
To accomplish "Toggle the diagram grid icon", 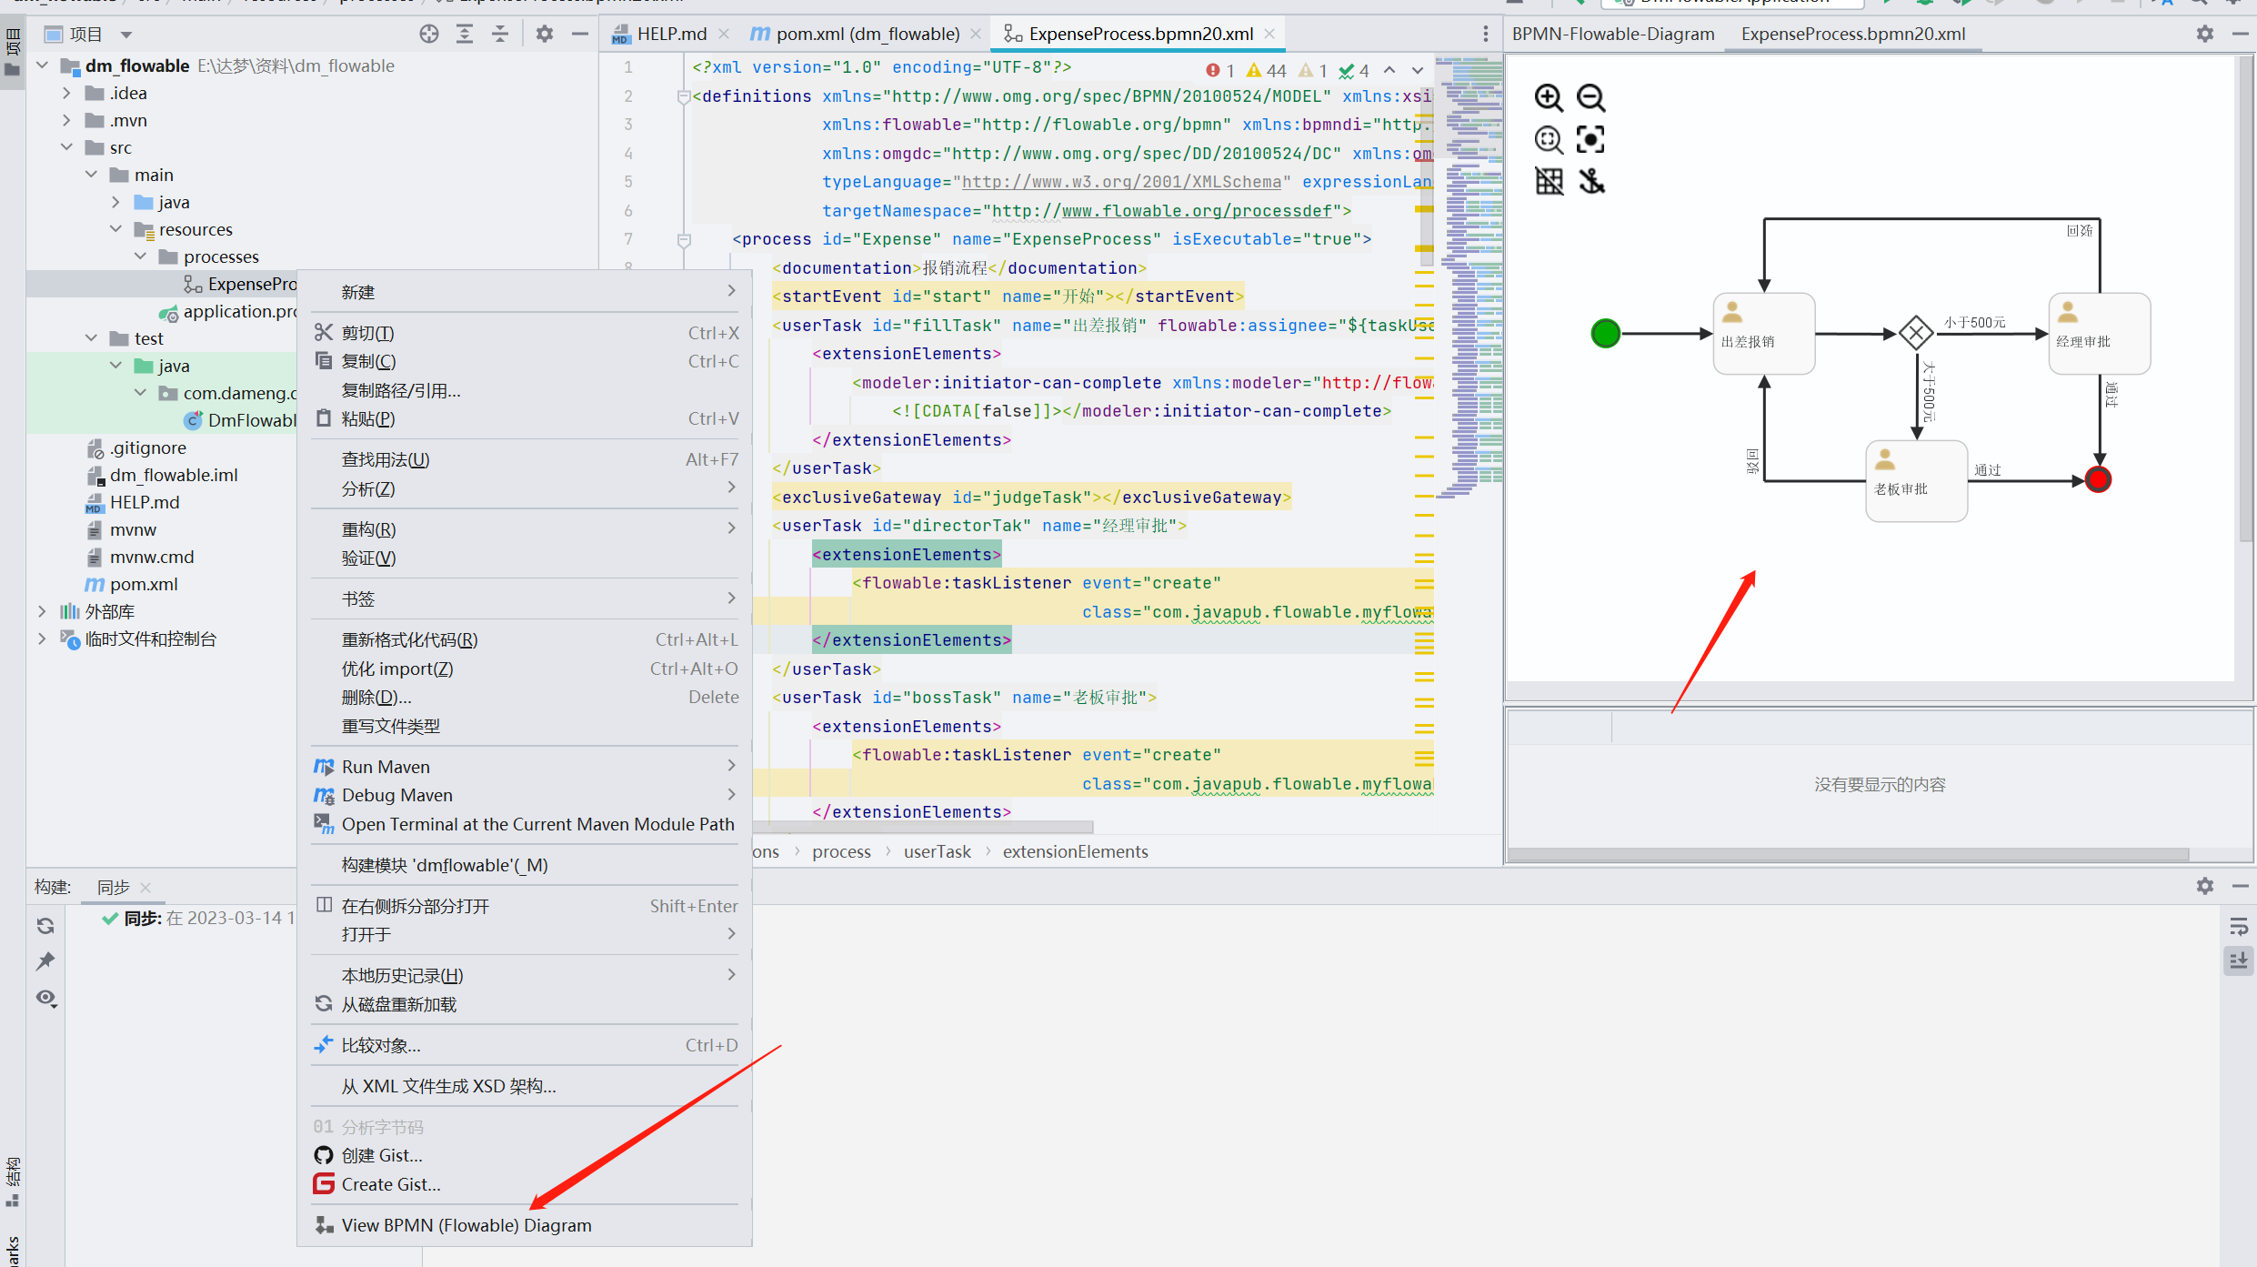I will (x=1549, y=181).
